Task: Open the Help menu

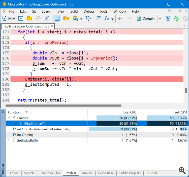Action: tap(135, 11)
